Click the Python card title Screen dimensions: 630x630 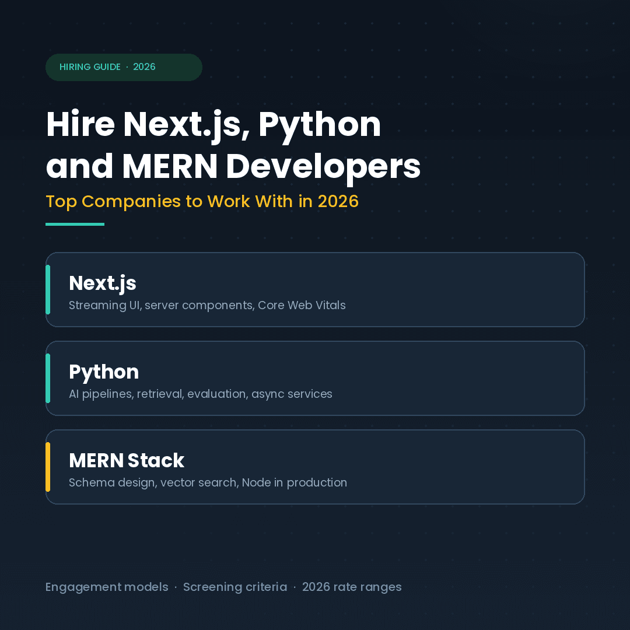click(x=104, y=372)
